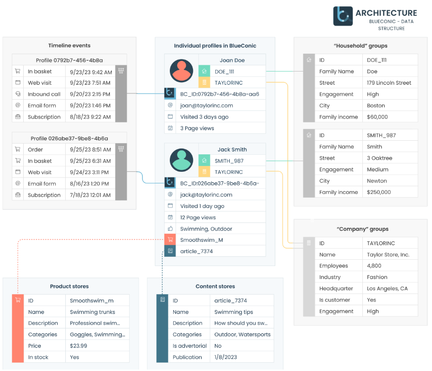Click the Is advertorial No value
Image resolution: width=432 pixels, height=371 pixels.
click(218, 346)
